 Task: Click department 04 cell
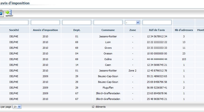(77, 53)
